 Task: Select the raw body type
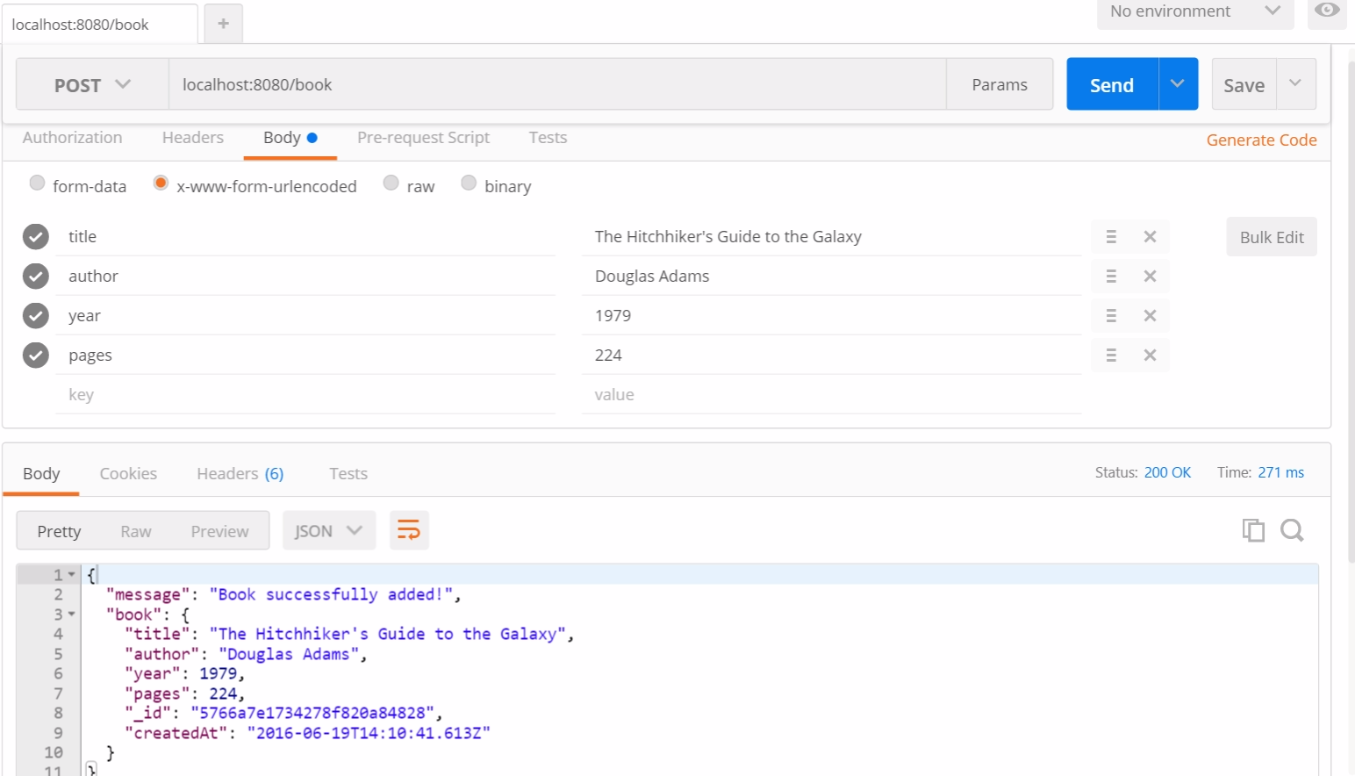(x=391, y=183)
